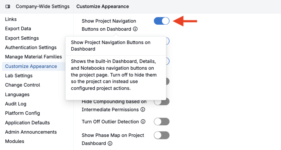This screenshot has height=150, width=281.
Task: Click the sidebar panel toggle icon
Action: point(8,7)
